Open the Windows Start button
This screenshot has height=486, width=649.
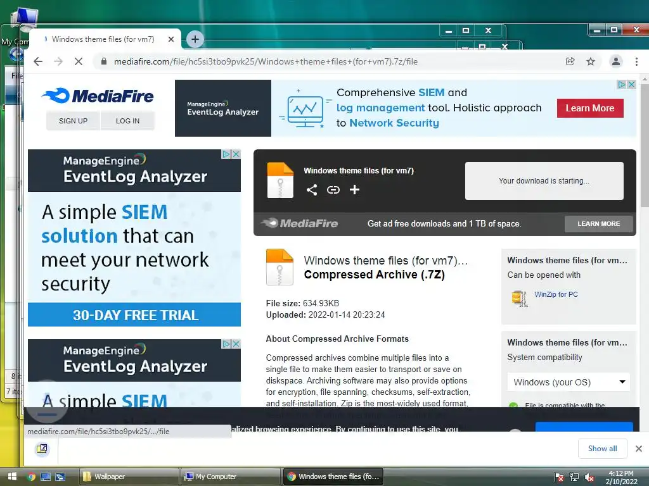tap(11, 477)
